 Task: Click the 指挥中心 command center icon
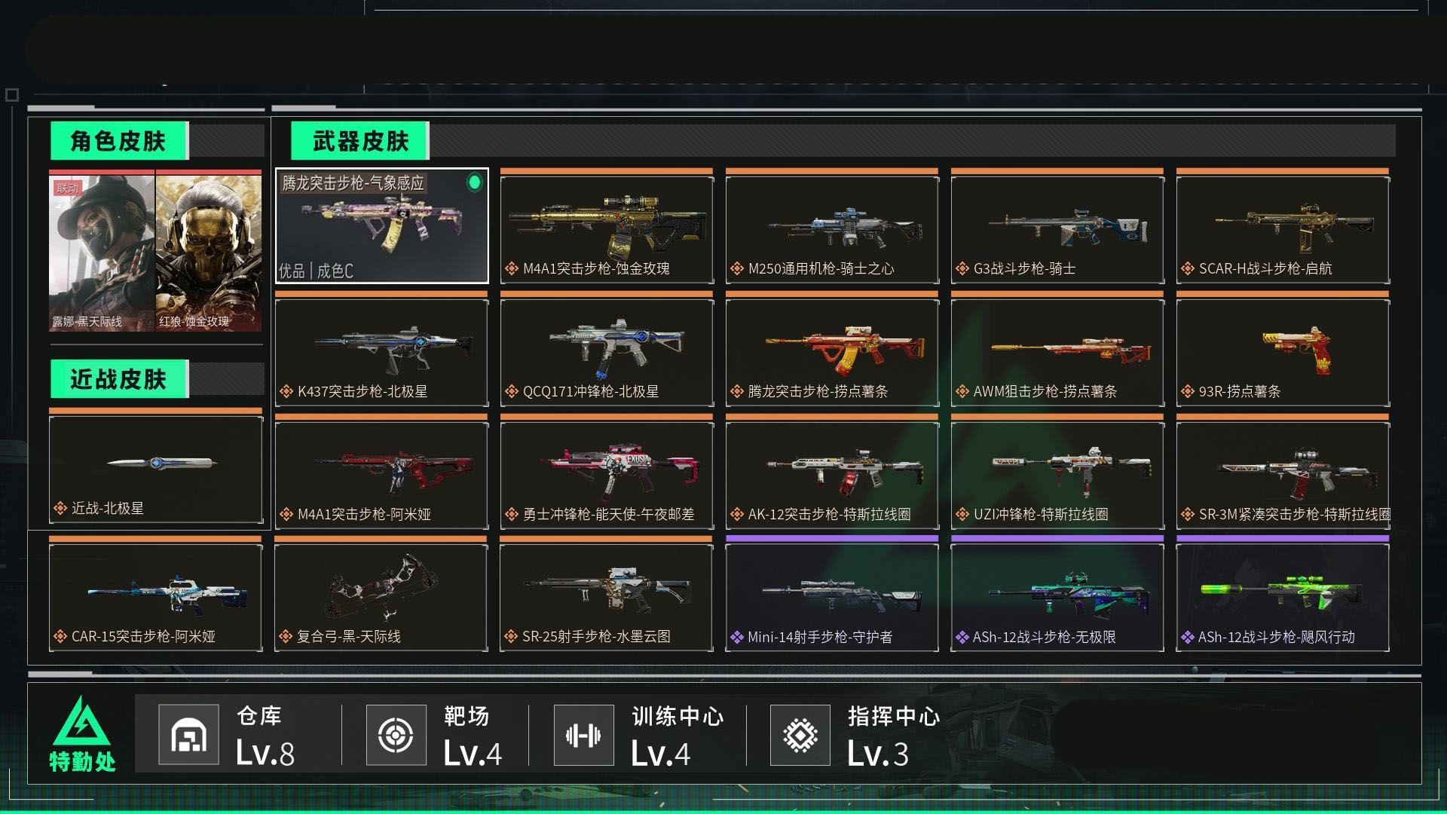(x=800, y=735)
